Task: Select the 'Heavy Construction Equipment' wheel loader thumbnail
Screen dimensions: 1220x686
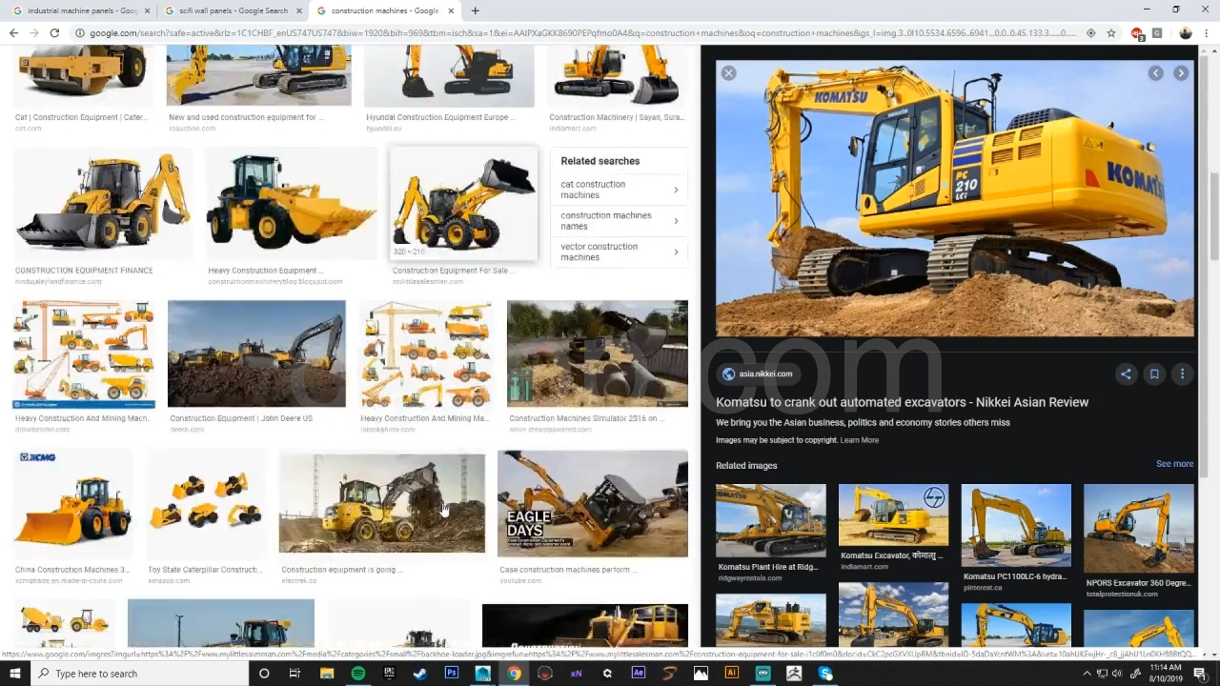Action: 292,203
